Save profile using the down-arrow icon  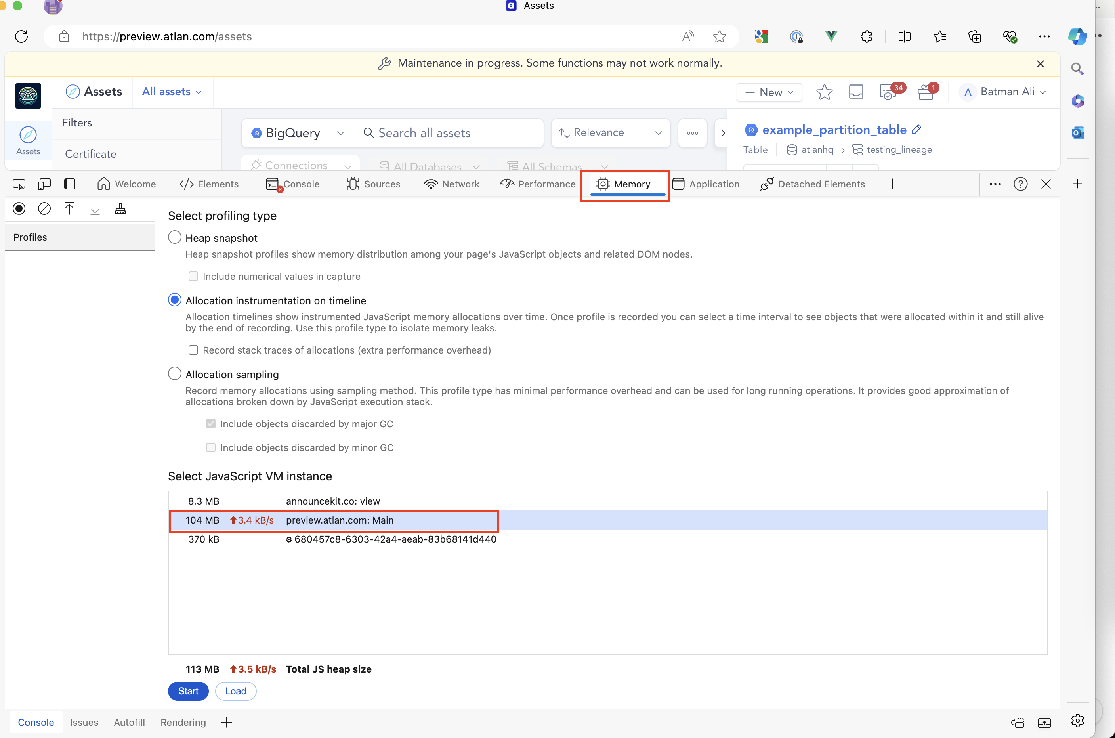(95, 208)
